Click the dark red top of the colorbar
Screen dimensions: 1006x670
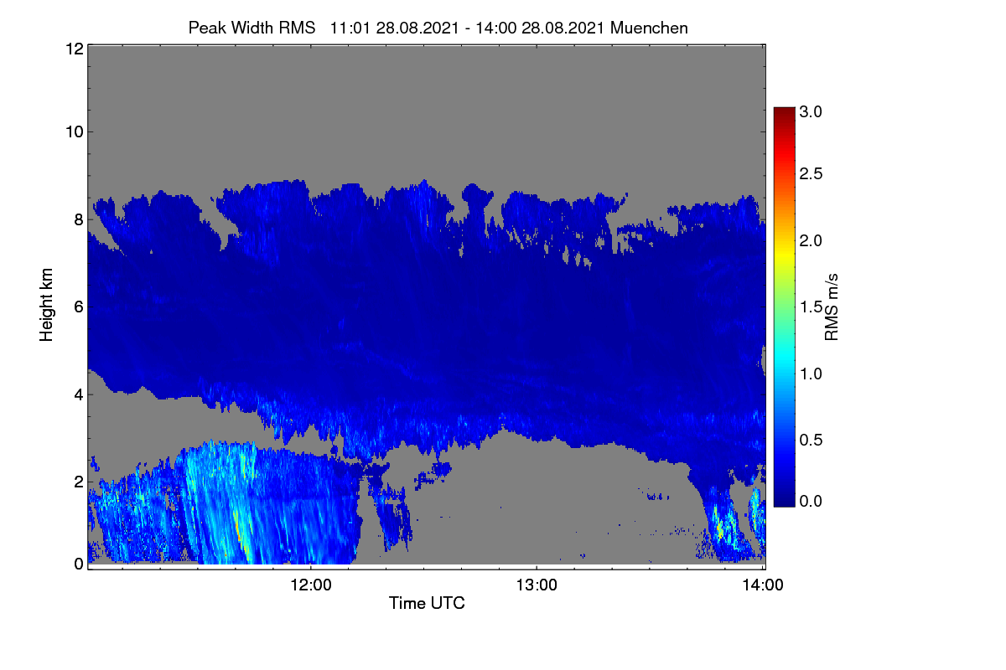click(784, 112)
